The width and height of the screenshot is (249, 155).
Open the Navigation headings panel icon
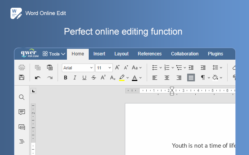click(22, 141)
